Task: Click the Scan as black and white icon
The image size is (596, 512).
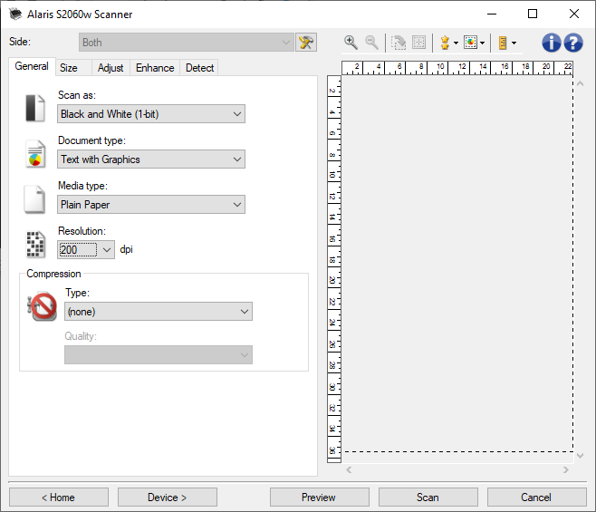Action: coord(35,109)
